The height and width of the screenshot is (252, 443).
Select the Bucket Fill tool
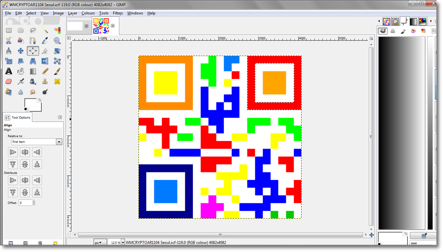click(21, 71)
